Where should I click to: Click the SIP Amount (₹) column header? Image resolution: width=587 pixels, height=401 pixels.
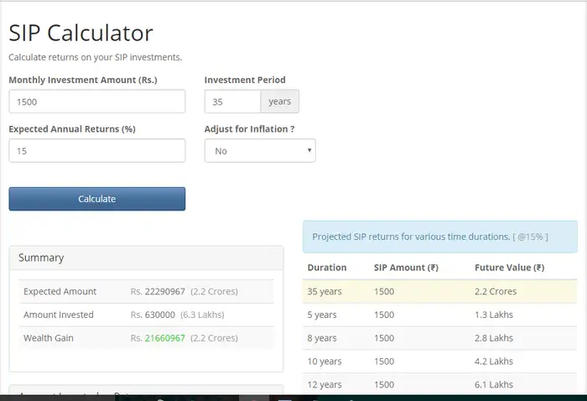point(406,268)
